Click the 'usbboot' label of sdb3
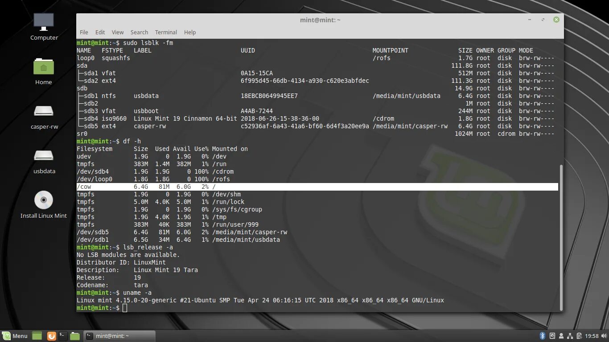 point(146,111)
